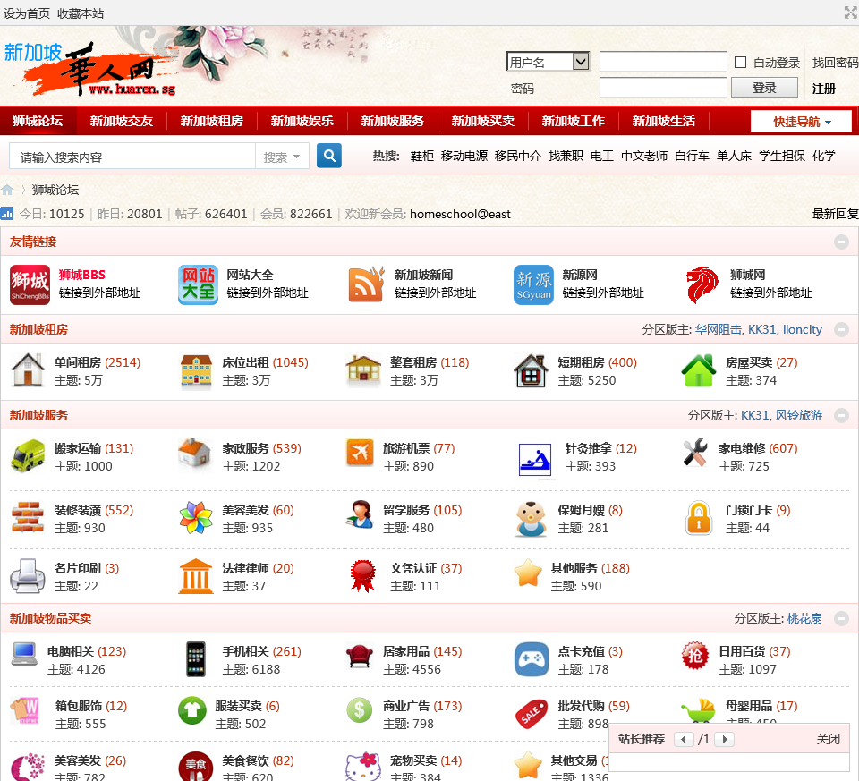This screenshot has height=781, width=859.
Task: Click the 保姆月嫂 baby icon
Action: click(x=531, y=519)
